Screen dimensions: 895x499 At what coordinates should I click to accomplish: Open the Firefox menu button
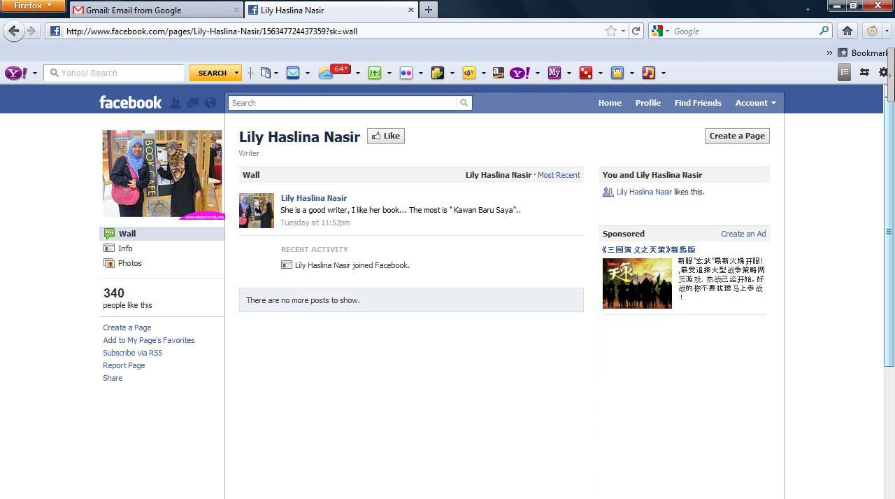(x=33, y=6)
